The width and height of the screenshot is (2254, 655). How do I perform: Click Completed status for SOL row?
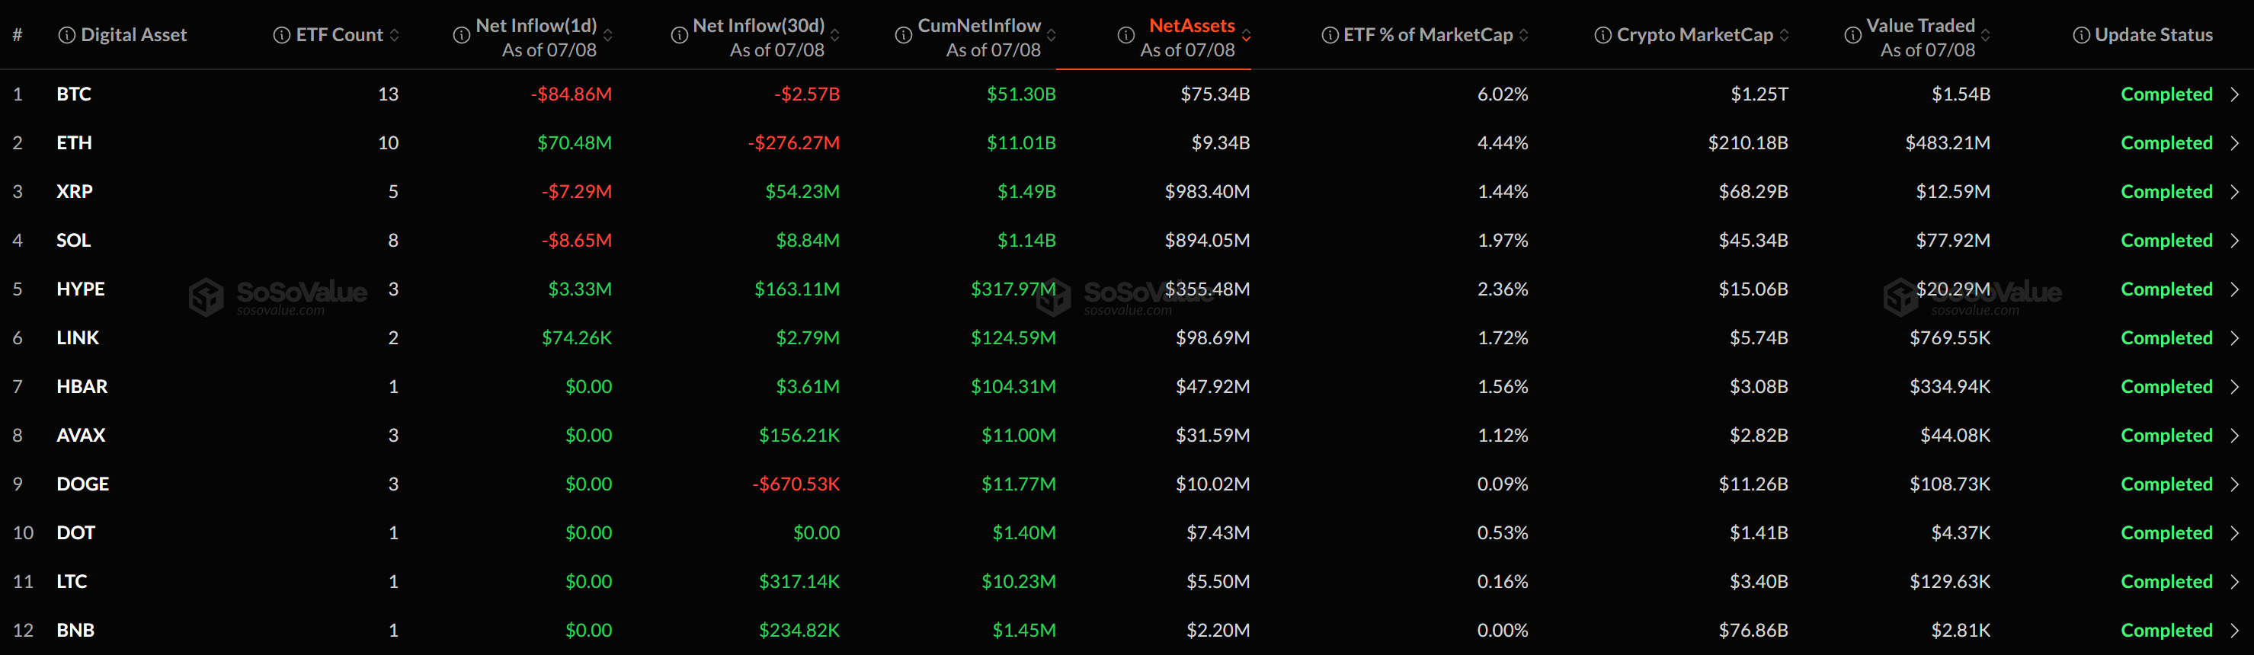[2166, 241]
